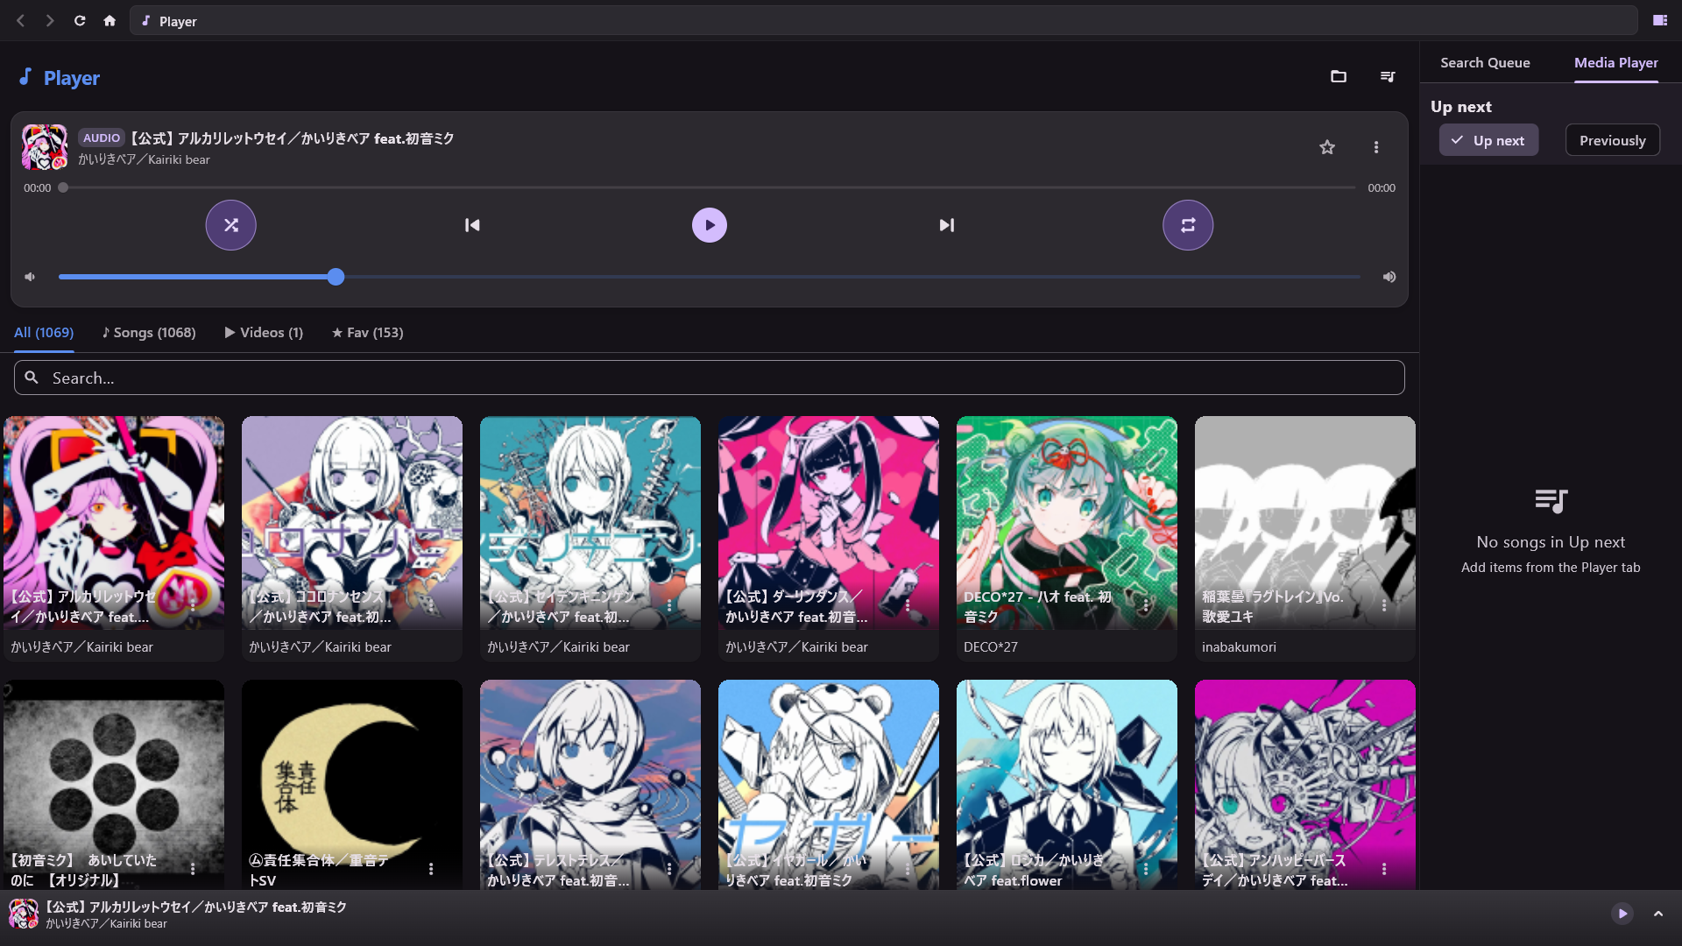Click the volume-up speaker icon
Viewport: 1682px width, 946px height.
[1389, 277]
